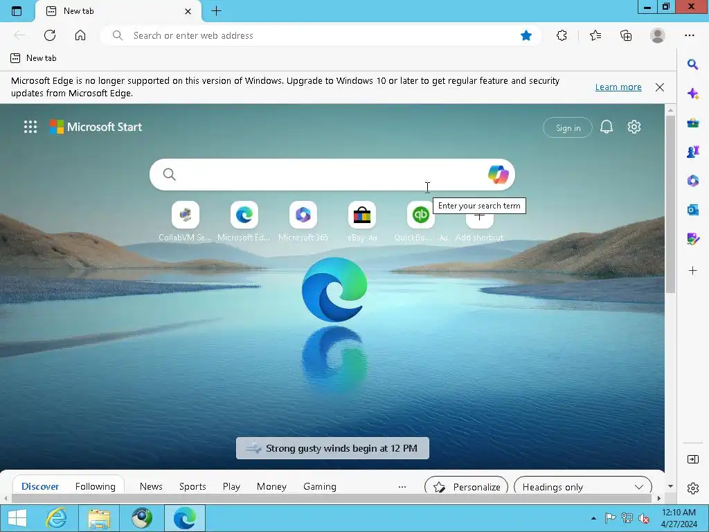Open Copilot icon in search box

(498, 174)
